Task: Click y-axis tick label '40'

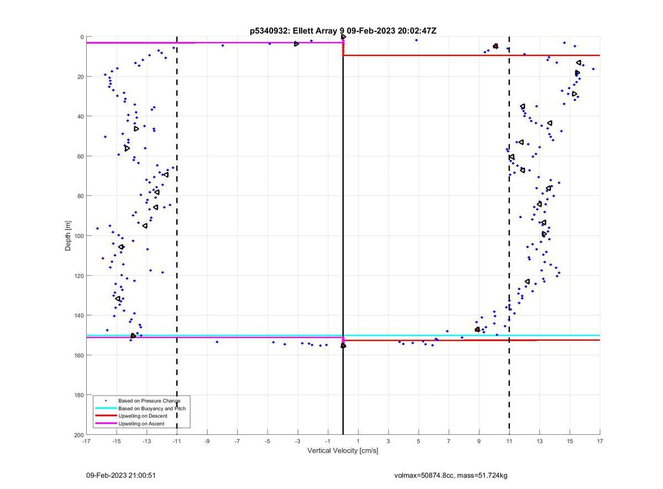Action: tap(81, 117)
